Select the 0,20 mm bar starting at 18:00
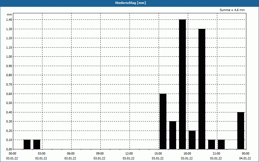The width and height of the screenshot is (259, 162). point(192,140)
